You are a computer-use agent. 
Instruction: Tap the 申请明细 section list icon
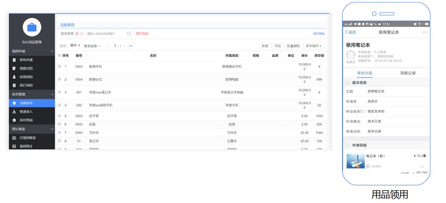[347, 145]
